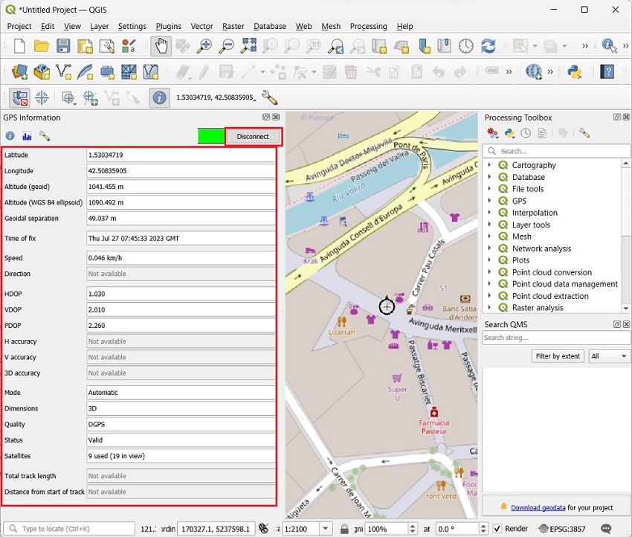This screenshot has height=537, width=632.
Task: Open the Processing menu
Action: [x=368, y=26]
